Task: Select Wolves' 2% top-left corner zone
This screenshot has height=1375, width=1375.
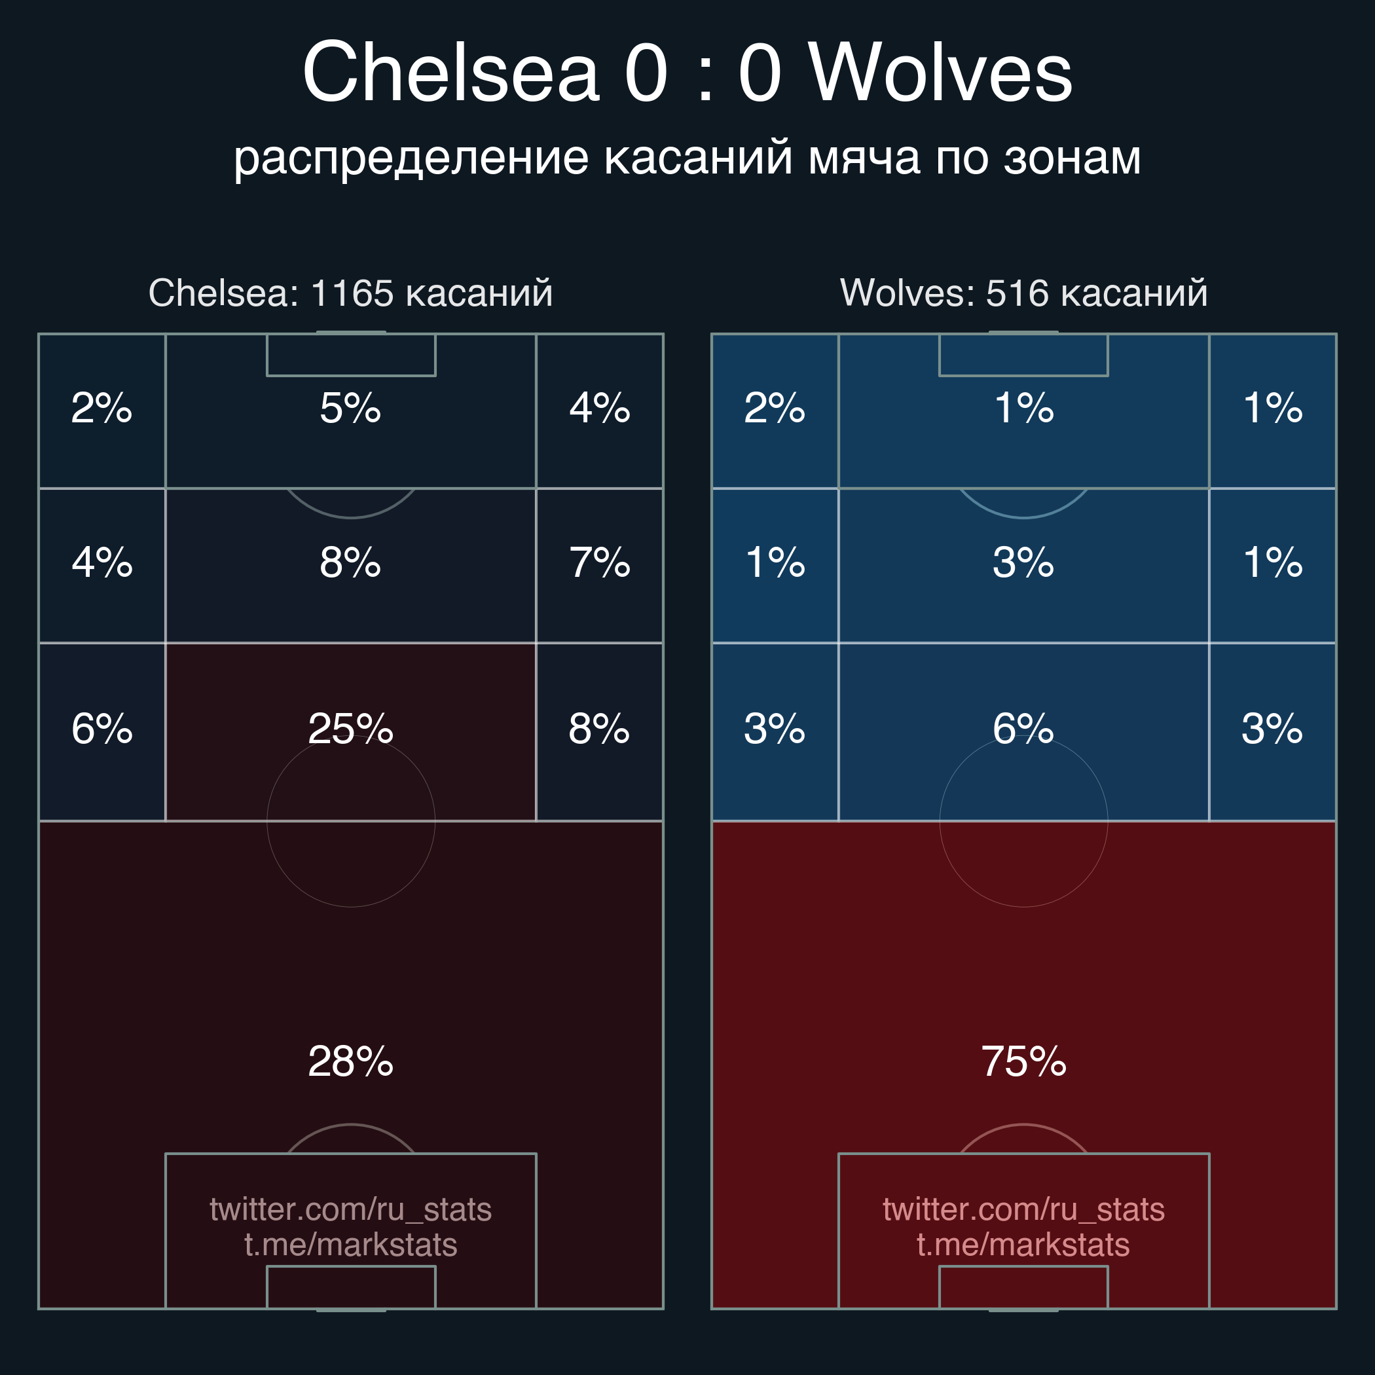Action: [x=775, y=409]
